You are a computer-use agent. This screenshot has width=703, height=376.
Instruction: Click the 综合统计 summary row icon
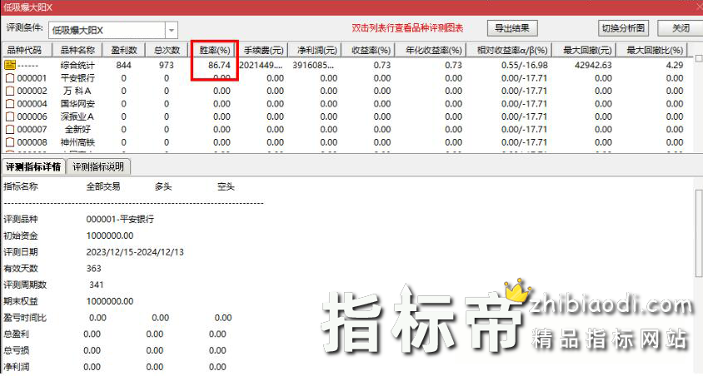(10, 65)
